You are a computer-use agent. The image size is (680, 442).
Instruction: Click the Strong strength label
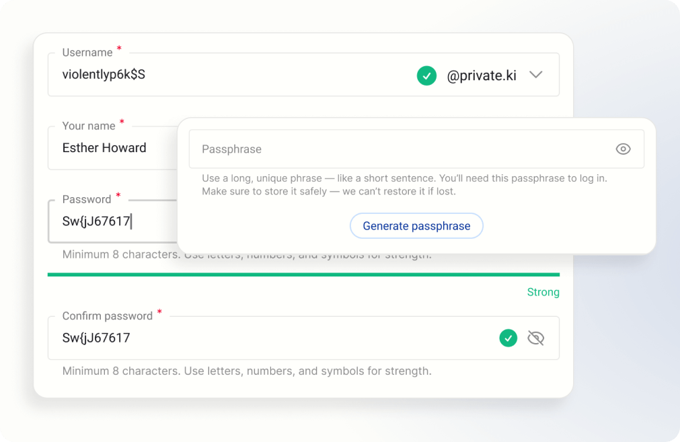point(543,292)
